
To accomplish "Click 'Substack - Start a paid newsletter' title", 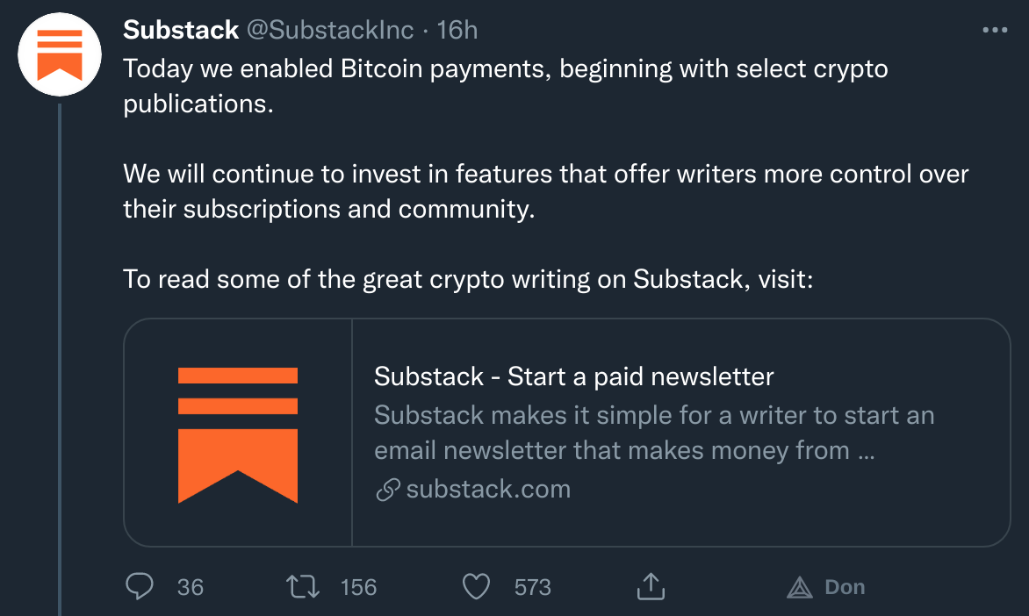I will [573, 376].
